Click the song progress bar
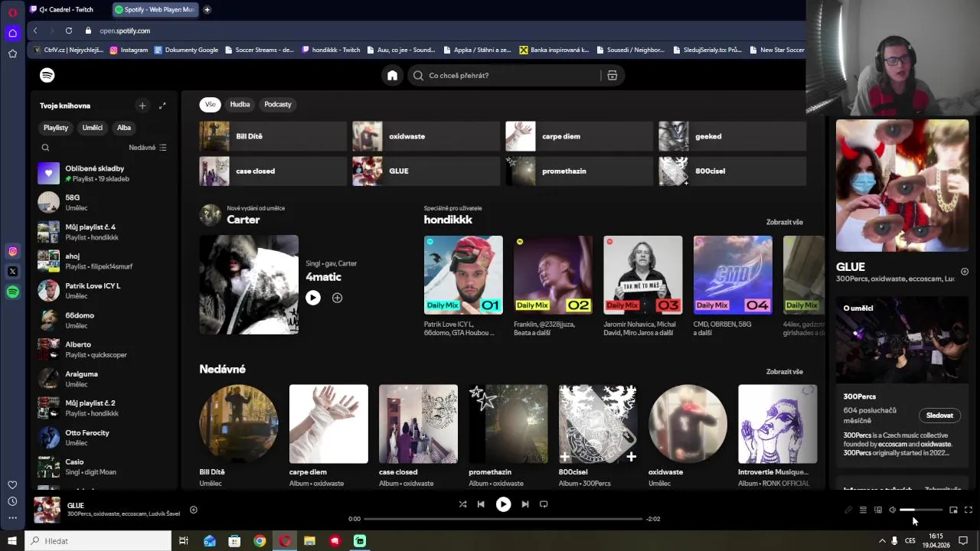This screenshot has width=980, height=551. coord(503,519)
